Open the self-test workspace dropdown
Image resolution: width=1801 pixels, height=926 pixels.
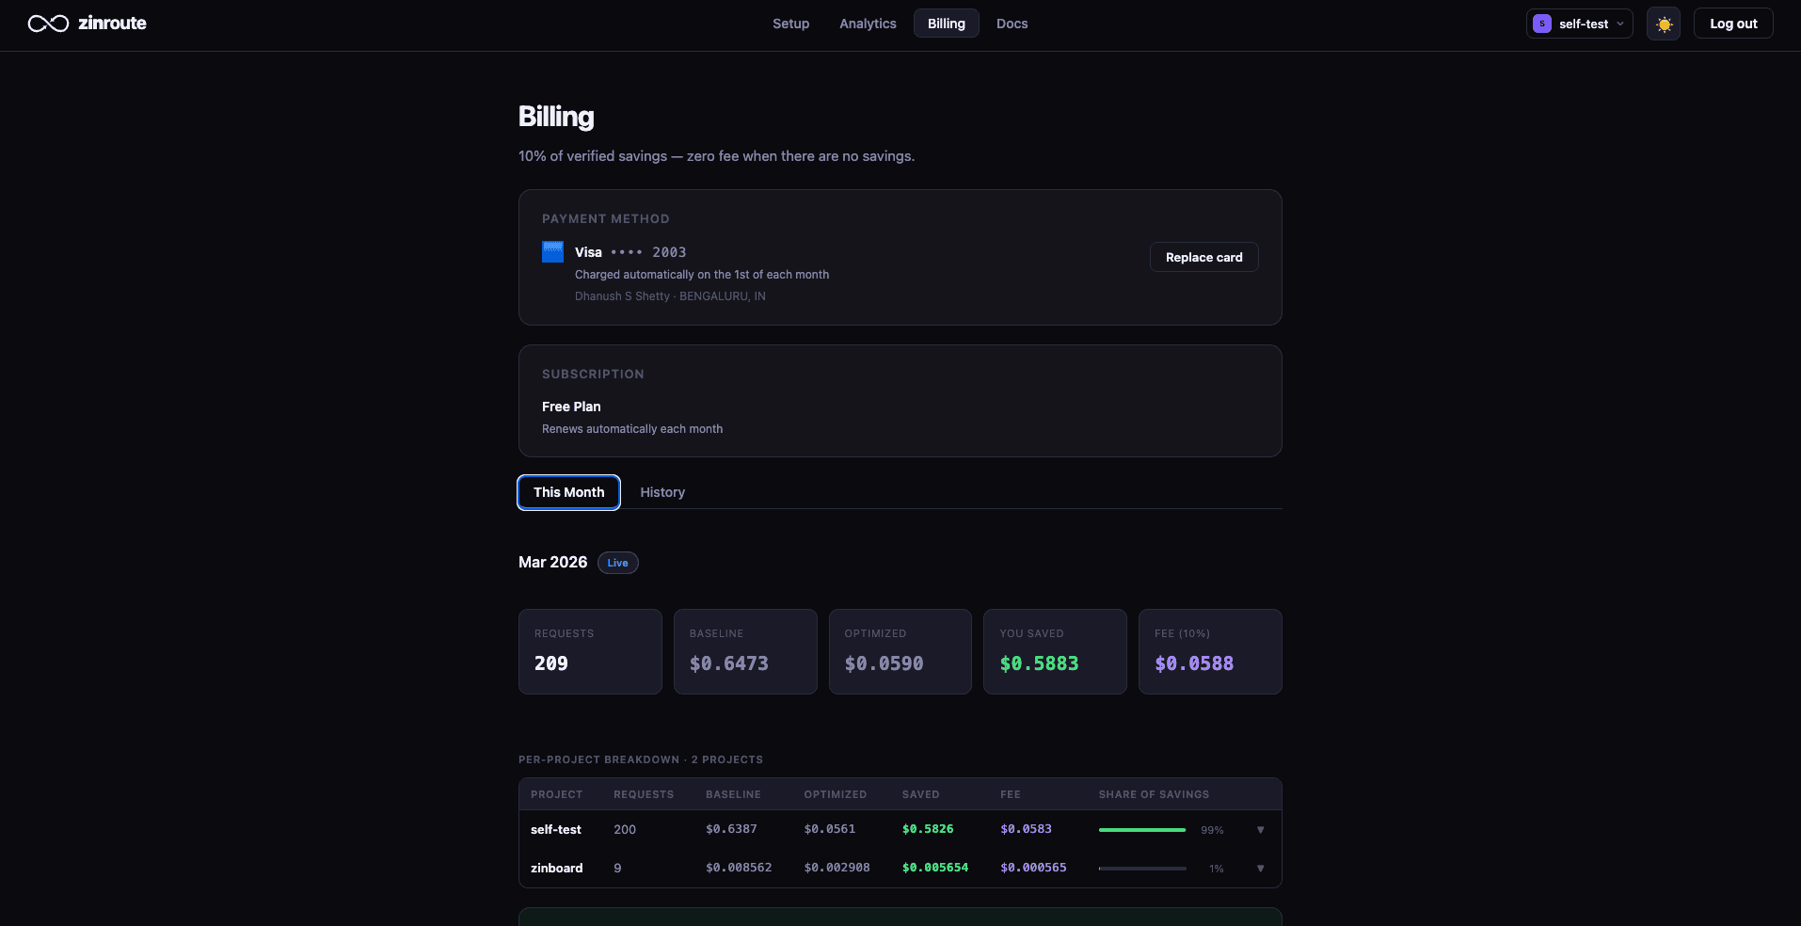1579,24
